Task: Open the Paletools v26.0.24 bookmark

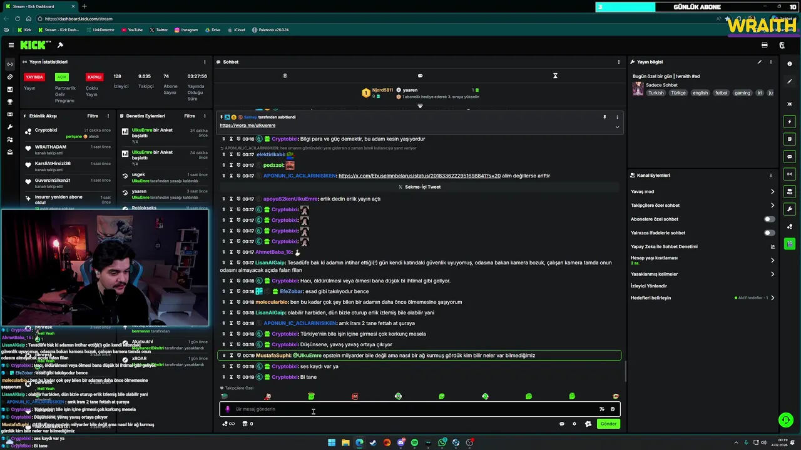Action: (270, 30)
